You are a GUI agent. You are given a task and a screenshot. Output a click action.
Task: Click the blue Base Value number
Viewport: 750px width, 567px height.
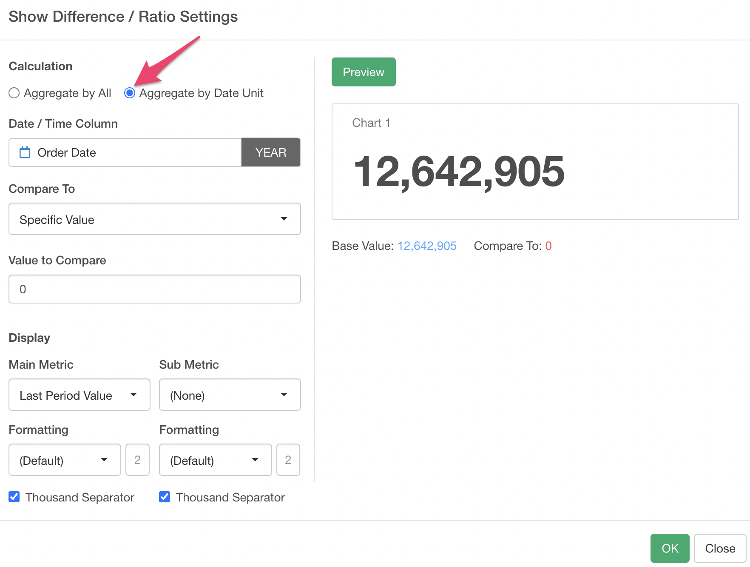coord(427,246)
